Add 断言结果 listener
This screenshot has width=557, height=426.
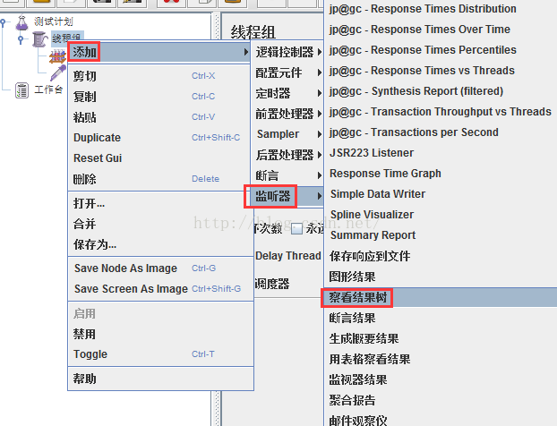(441, 318)
